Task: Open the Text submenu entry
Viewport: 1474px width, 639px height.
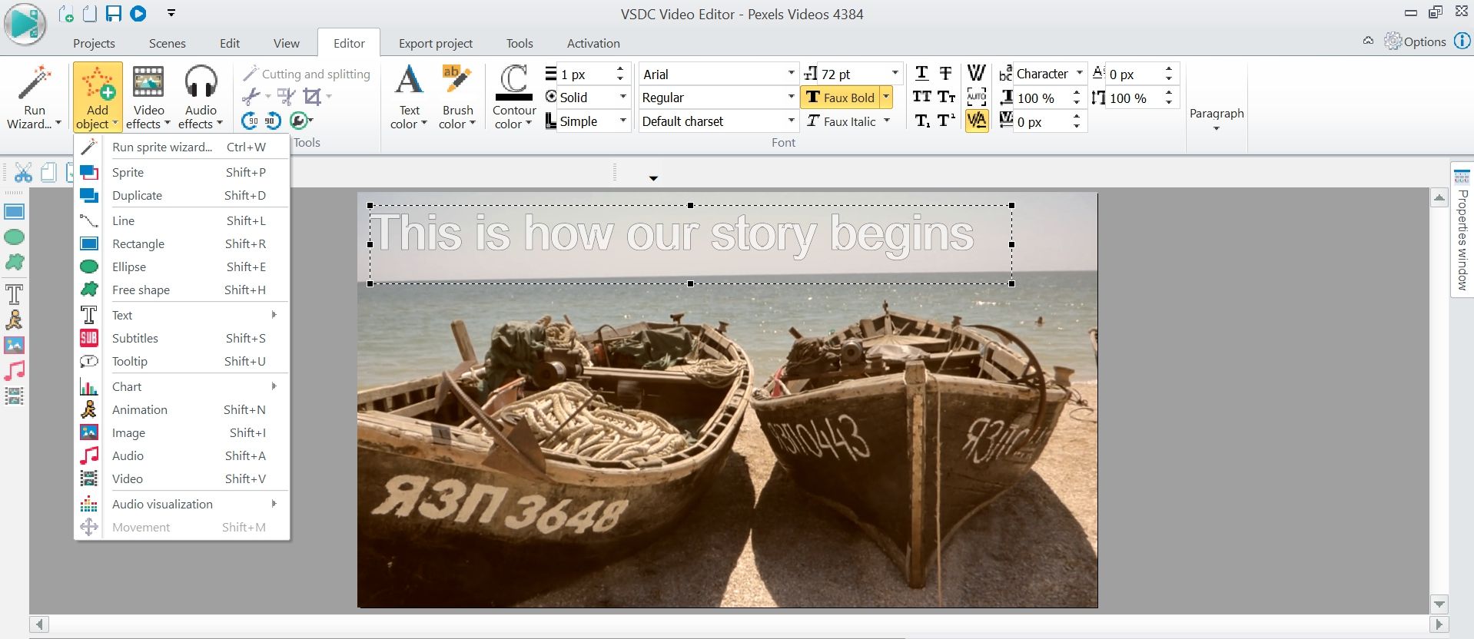Action: 182,315
